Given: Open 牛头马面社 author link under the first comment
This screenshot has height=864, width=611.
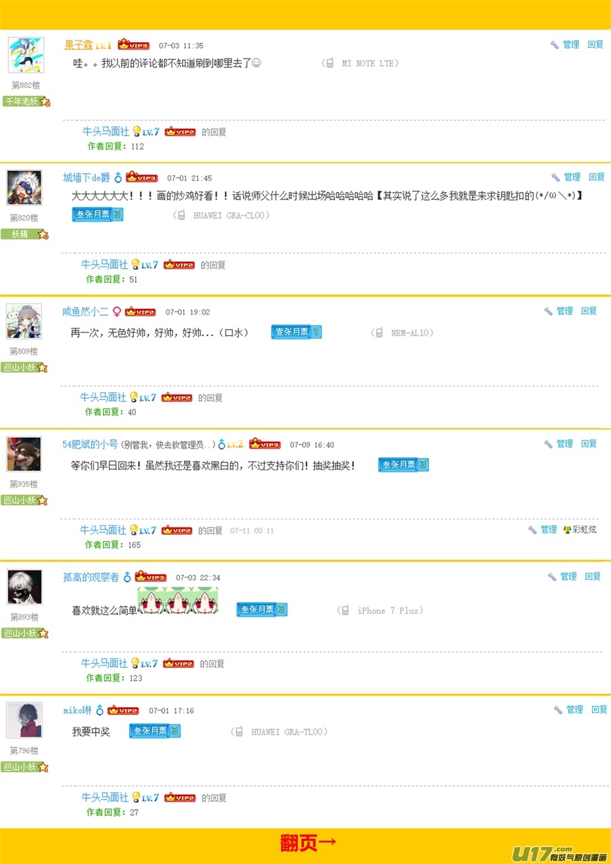Looking at the screenshot, I should [x=106, y=132].
